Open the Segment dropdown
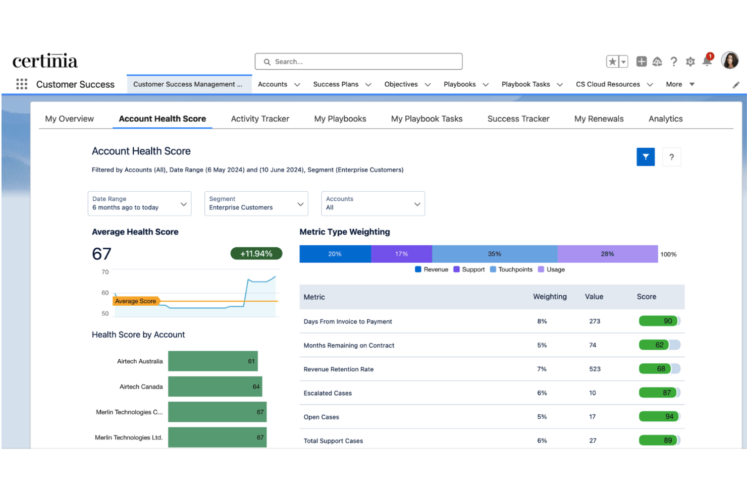This screenshot has height=498, width=747. pos(256,203)
